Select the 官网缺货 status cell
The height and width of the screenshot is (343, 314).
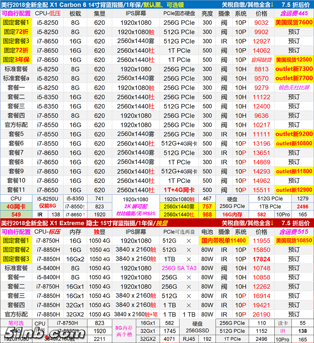[x=261, y=60]
